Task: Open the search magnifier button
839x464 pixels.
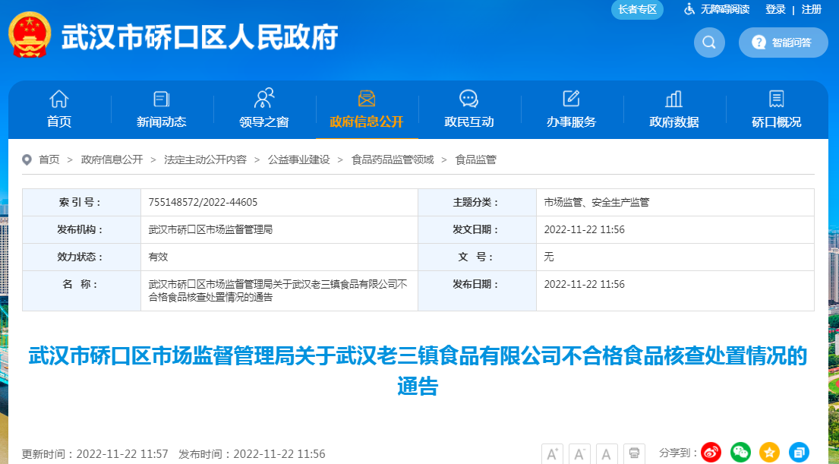Action: 709,43
